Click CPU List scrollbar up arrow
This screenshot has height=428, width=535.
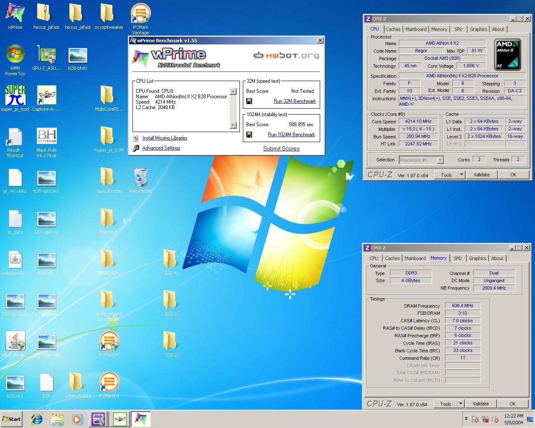233,91
